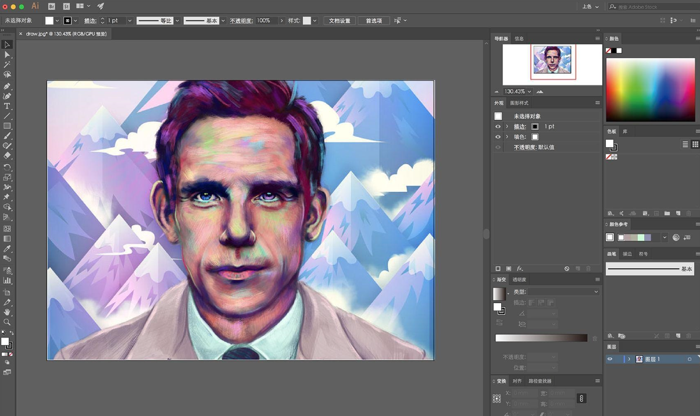The image size is (700, 416).
Task: Select the Gradient tool
Action: 8,239
